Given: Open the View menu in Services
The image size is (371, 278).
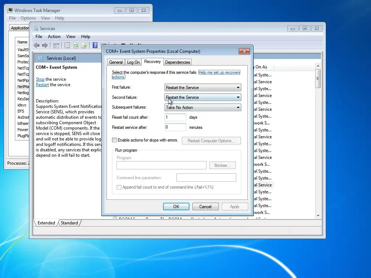Looking at the screenshot, I should tap(71, 37).
